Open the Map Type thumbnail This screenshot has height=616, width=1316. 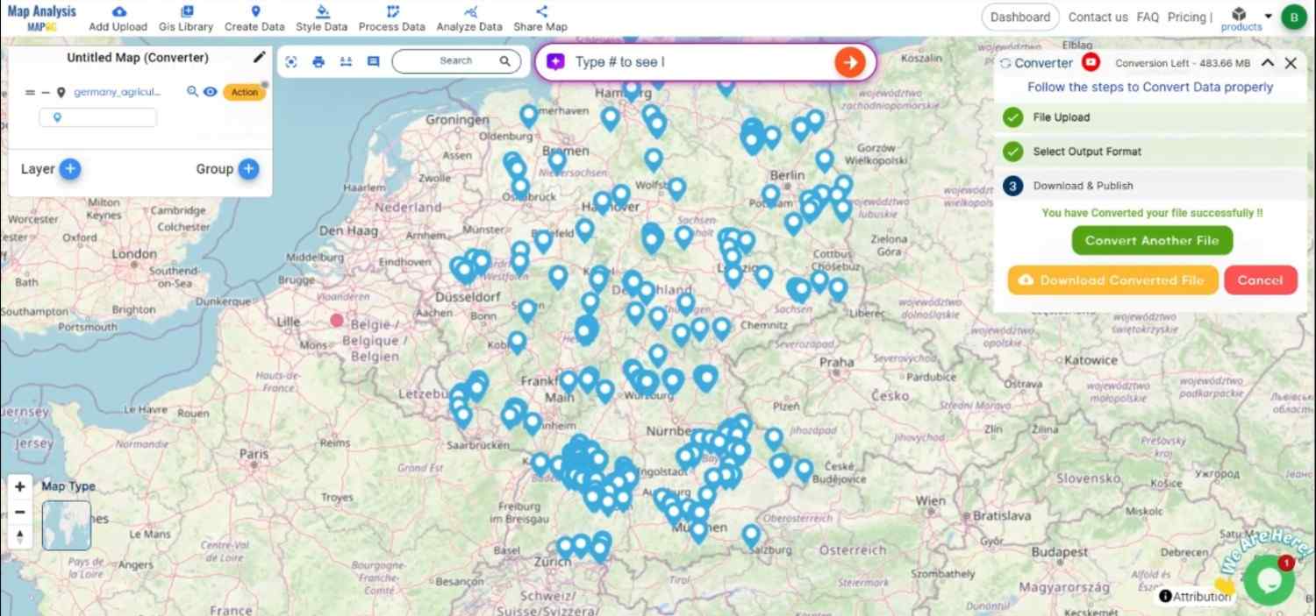(67, 525)
